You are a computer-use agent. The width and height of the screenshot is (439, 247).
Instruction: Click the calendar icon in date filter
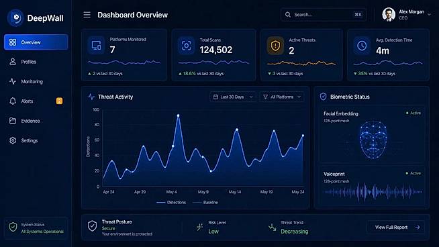(215, 97)
